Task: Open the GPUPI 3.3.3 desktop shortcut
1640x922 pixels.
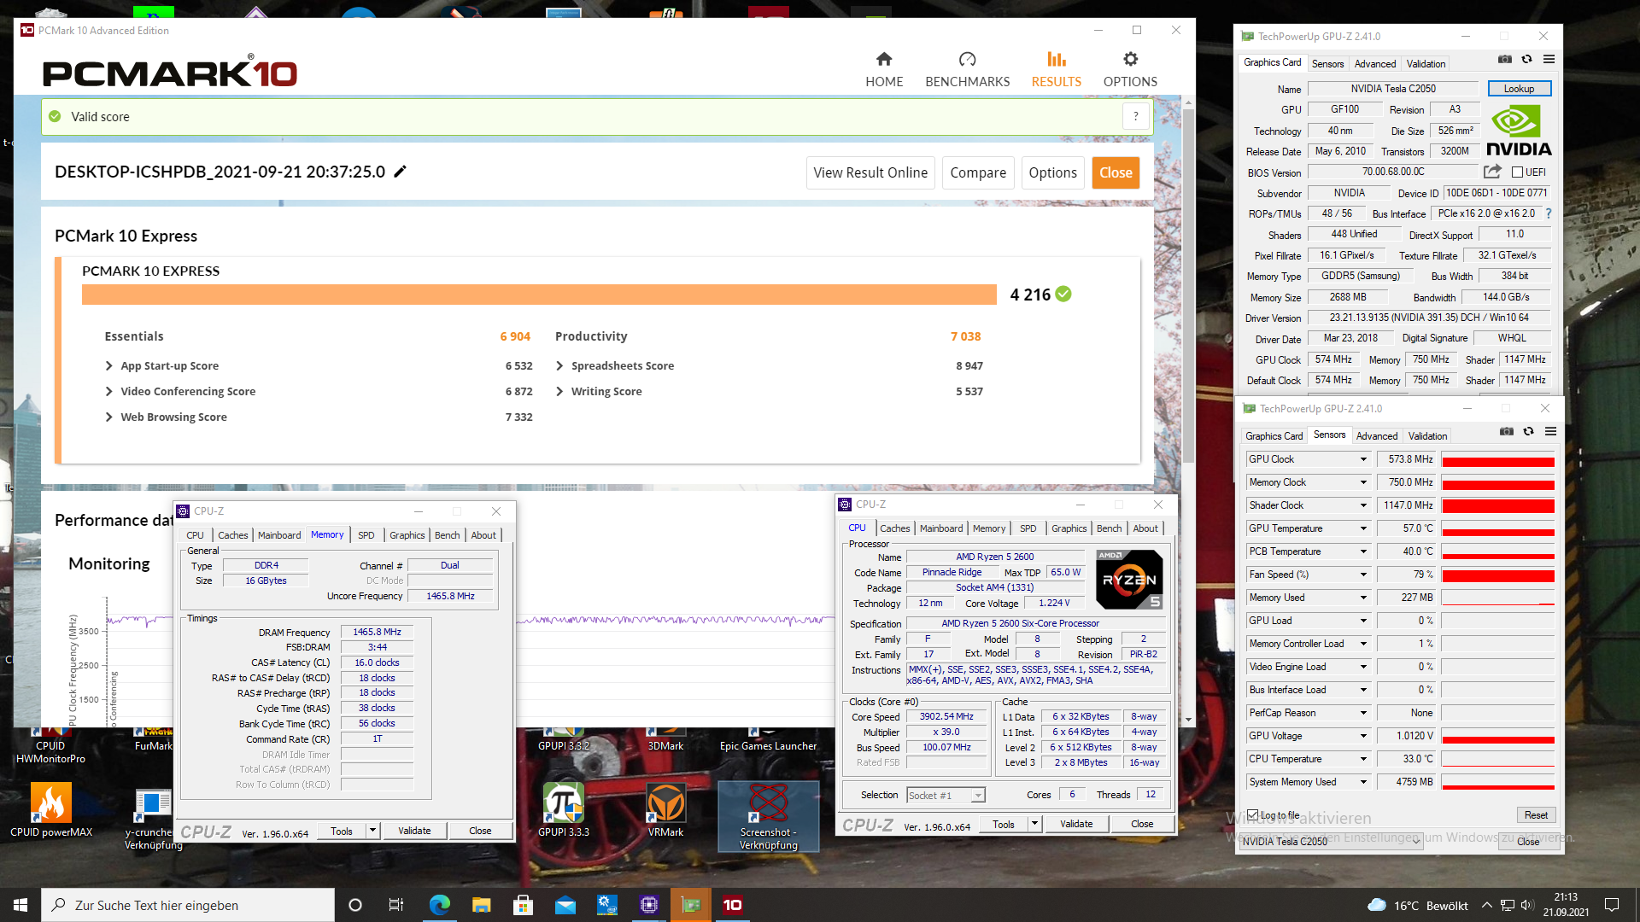Action: 564,811
